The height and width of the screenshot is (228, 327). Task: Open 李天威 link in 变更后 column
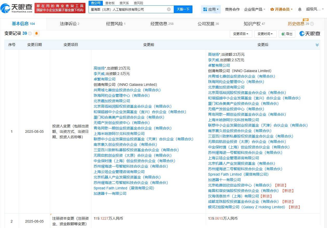(x=213, y=60)
